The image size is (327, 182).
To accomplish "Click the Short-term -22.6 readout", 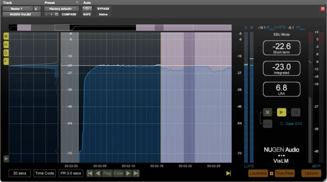I will click(282, 48).
